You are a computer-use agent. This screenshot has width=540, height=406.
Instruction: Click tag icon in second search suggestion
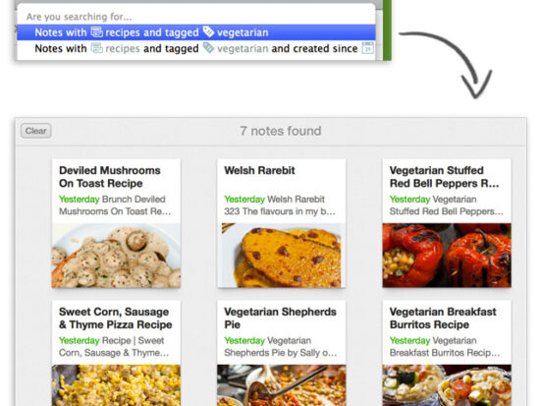tap(208, 48)
